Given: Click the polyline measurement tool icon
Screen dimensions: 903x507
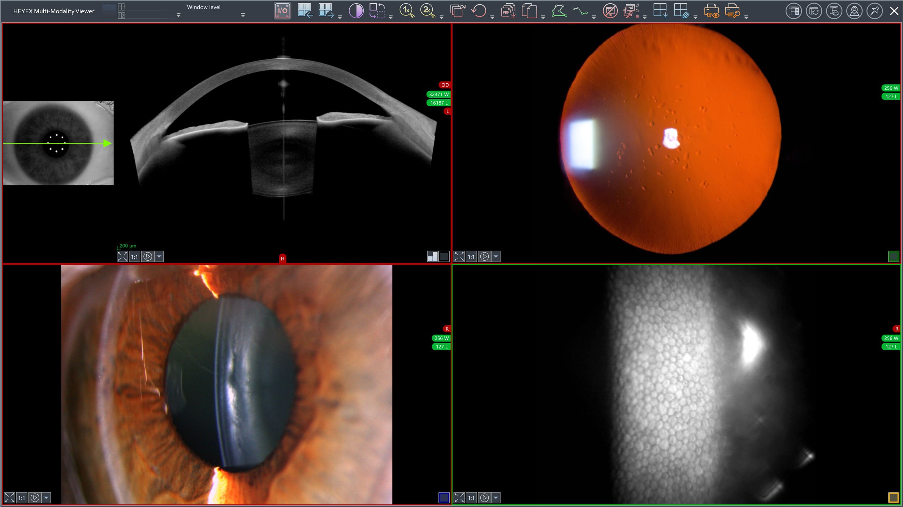Looking at the screenshot, I should [x=580, y=11].
